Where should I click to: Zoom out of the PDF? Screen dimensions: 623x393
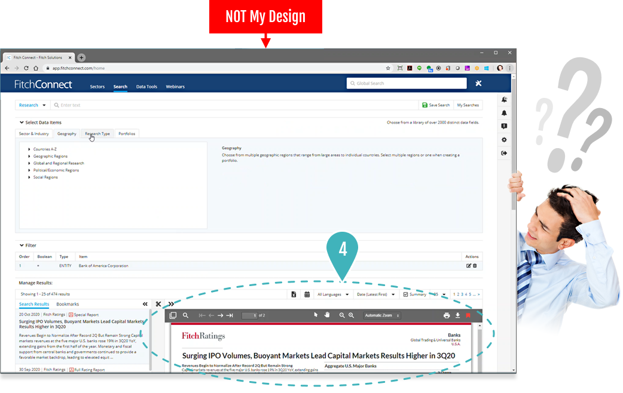point(342,315)
